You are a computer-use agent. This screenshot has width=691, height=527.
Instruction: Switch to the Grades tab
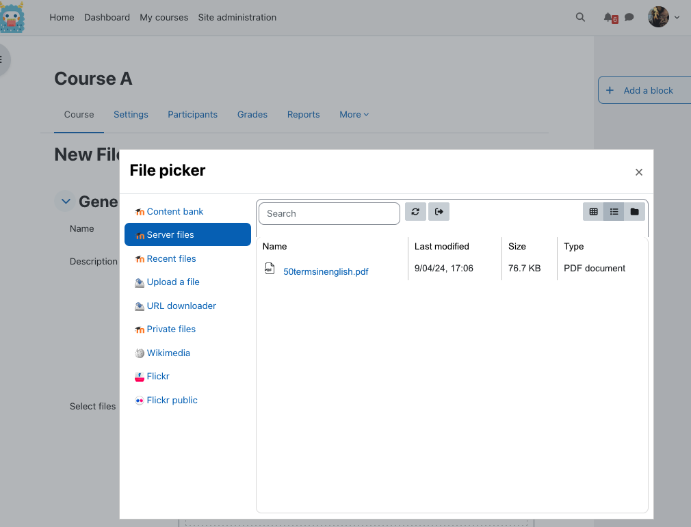[x=252, y=114]
